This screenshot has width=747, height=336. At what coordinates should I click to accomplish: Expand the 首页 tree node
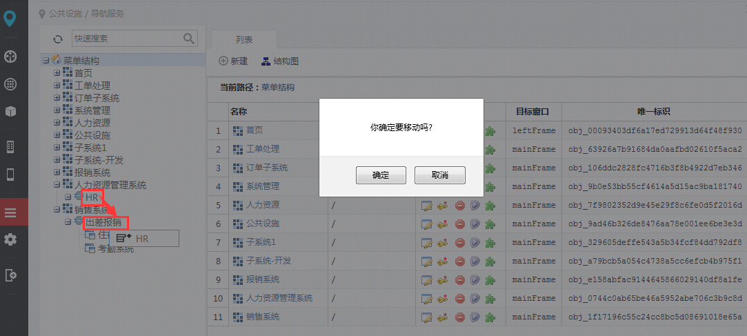tap(57, 73)
